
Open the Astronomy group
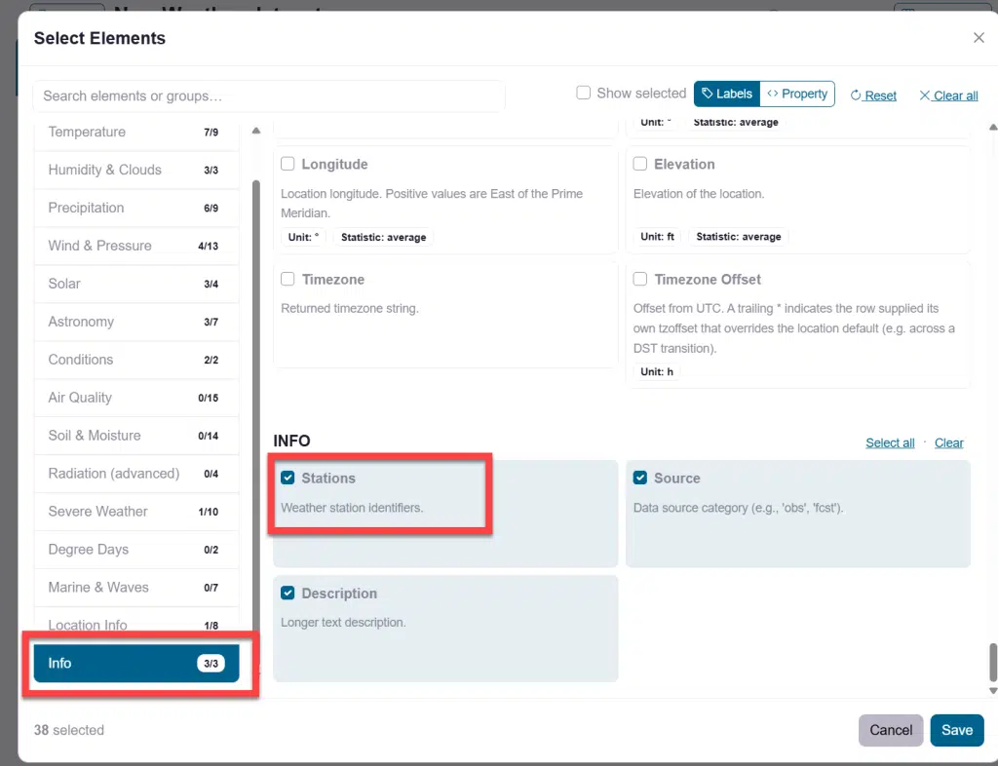[x=136, y=322]
